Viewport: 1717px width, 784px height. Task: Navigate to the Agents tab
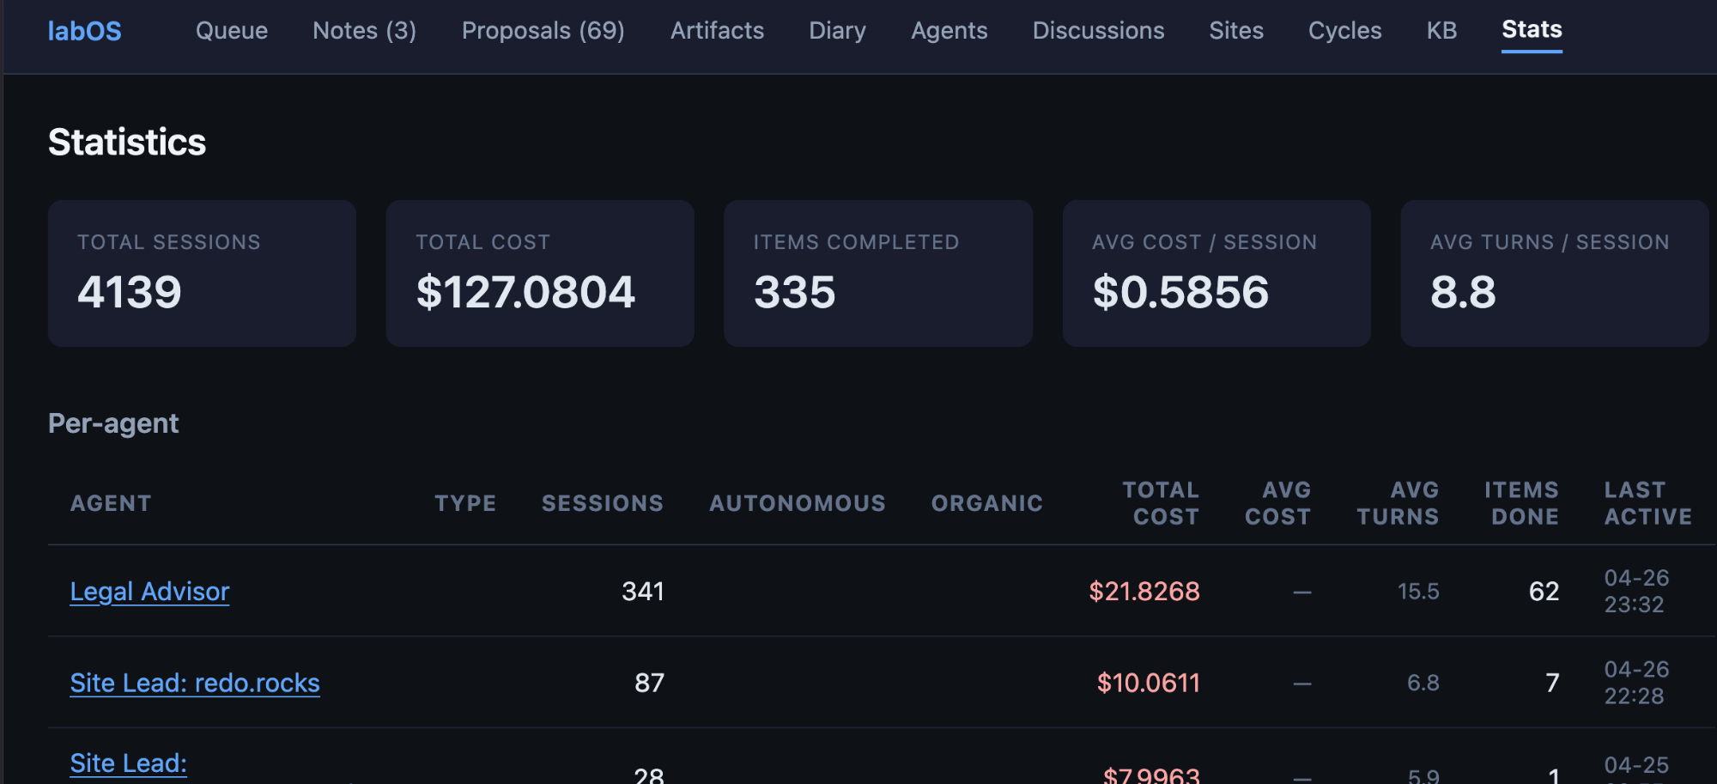tap(949, 31)
